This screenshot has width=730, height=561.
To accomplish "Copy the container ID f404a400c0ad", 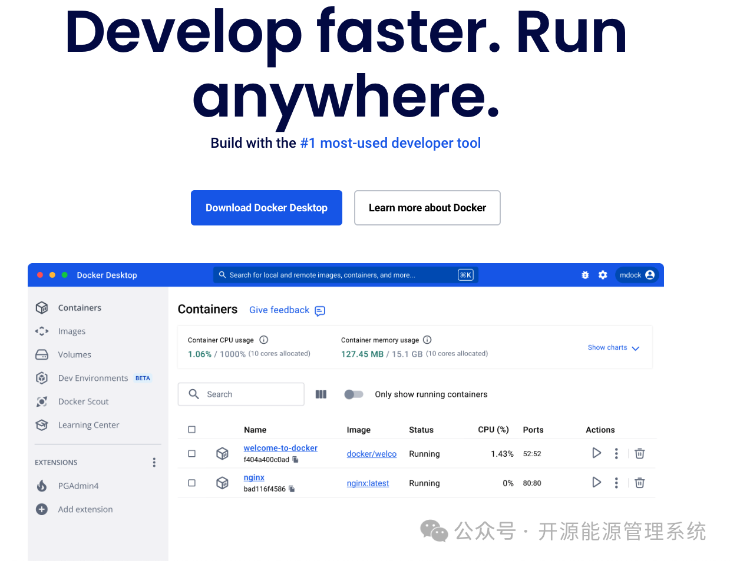I will (295, 460).
